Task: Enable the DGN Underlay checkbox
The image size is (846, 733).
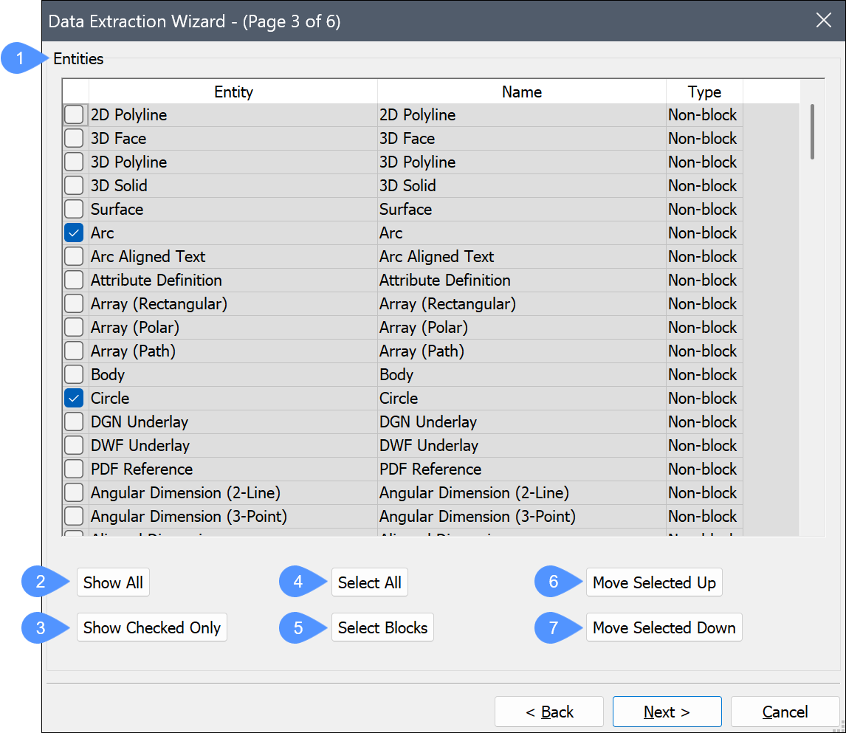Action: tap(74, 422)
